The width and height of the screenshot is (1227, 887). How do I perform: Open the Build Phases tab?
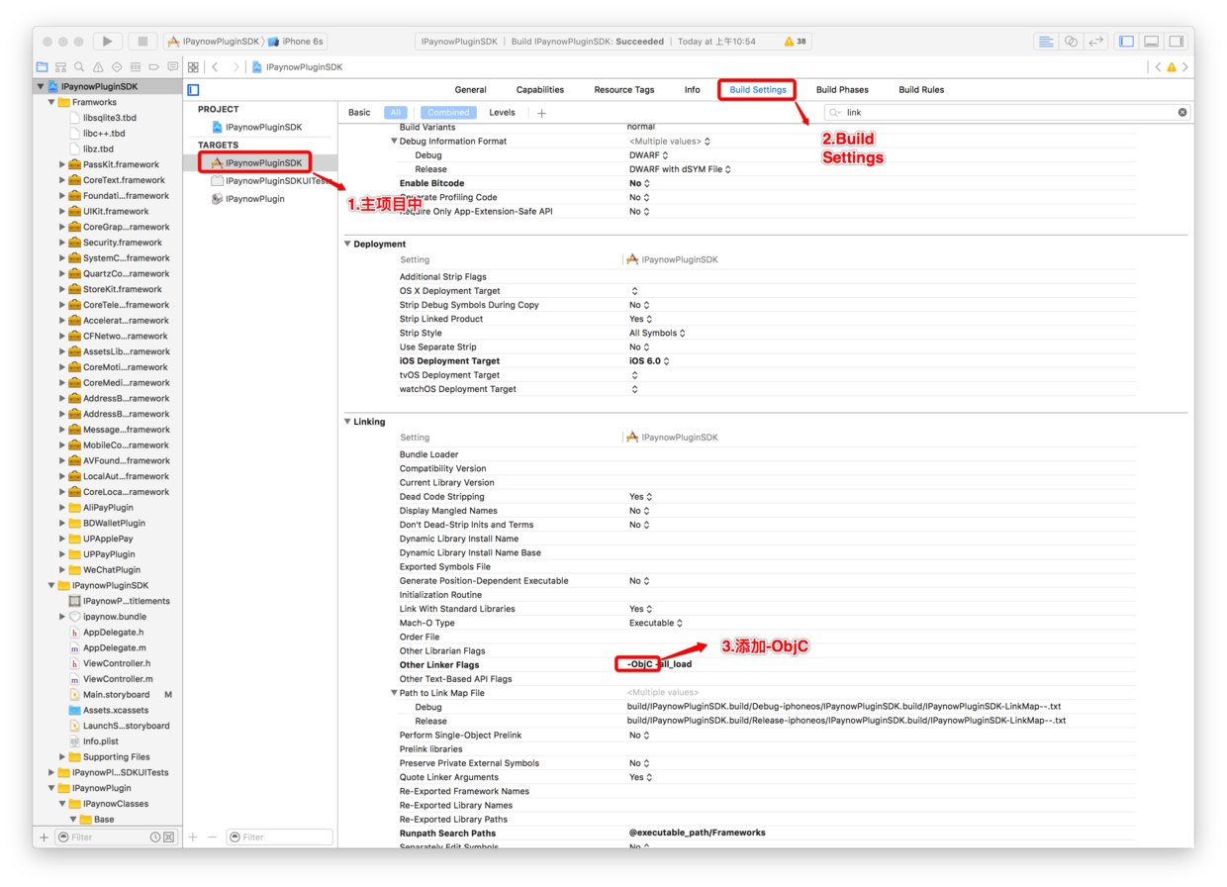(x=842, y=90)
